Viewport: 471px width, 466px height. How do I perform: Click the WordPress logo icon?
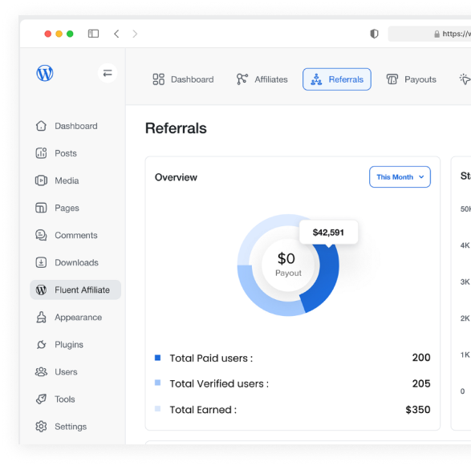[x=45, y=73]
